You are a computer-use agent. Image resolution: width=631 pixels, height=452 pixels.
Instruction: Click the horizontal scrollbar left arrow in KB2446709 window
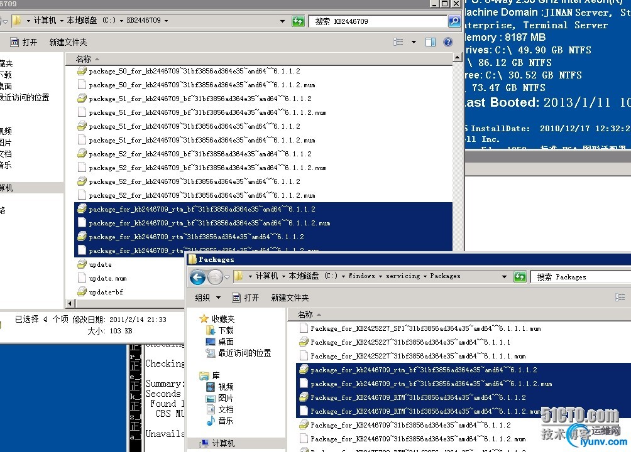[70, 304]
